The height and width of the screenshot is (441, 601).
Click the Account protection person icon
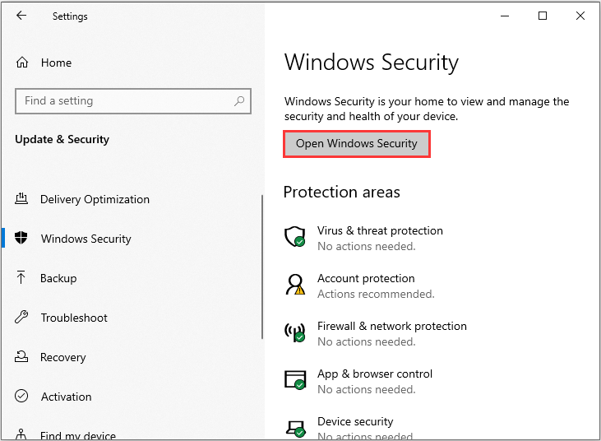tap(295, 285)
